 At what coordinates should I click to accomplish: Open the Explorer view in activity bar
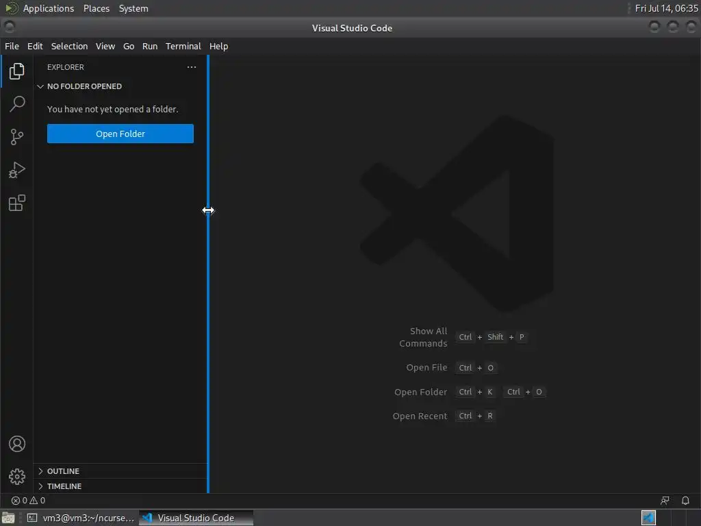17,71
